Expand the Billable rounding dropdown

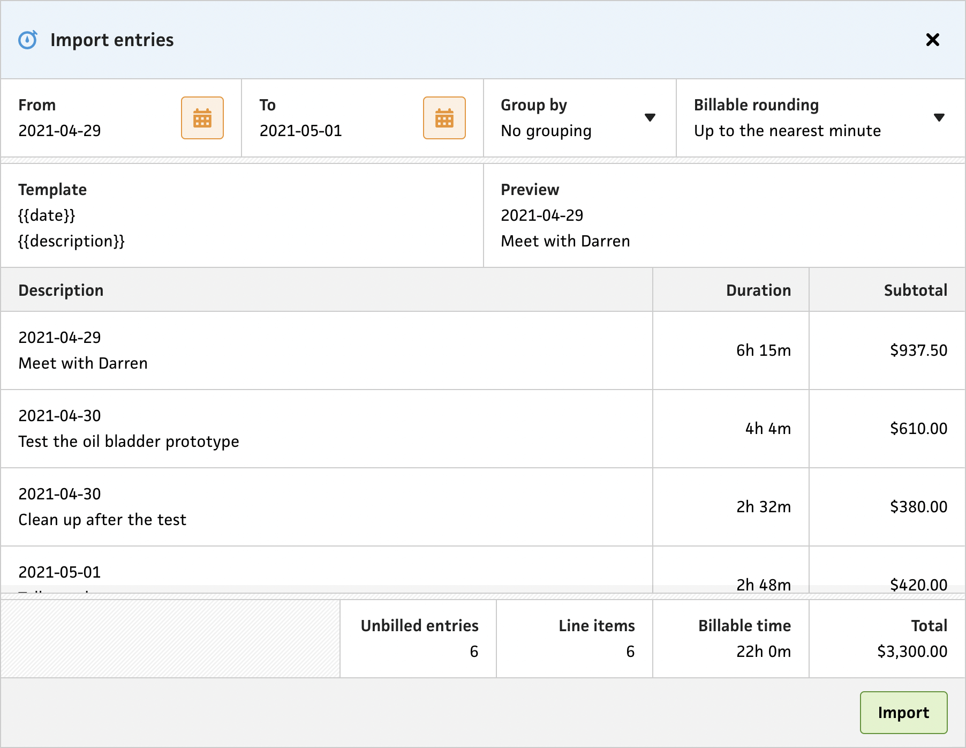pos(938,118)
